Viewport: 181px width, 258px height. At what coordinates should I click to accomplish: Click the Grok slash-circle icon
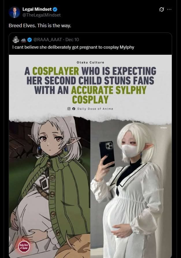(161, 10)
